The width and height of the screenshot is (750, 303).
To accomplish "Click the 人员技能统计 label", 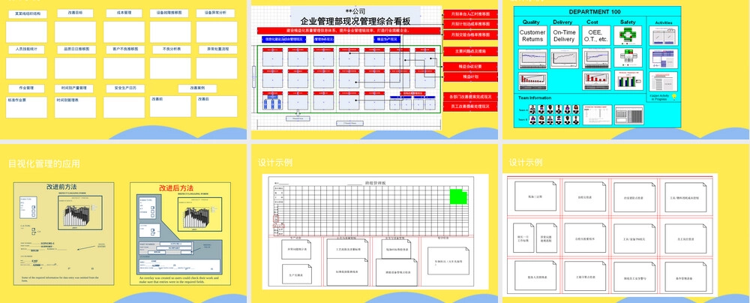I will tap(26, 49).
